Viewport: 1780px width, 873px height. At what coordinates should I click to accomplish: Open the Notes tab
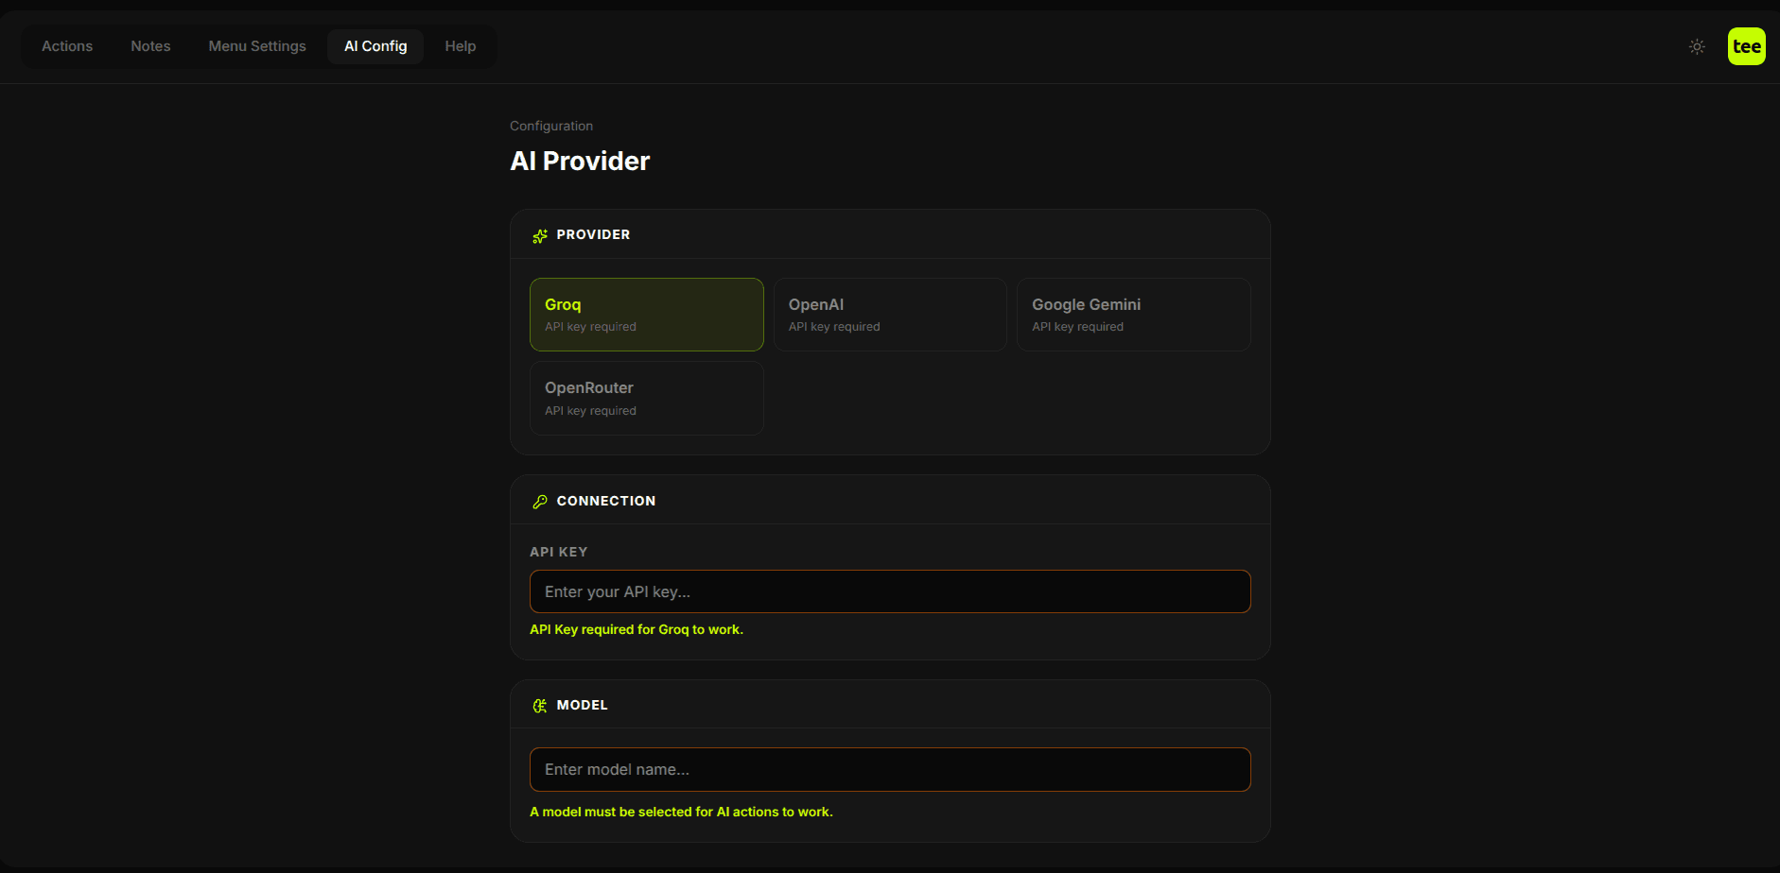pyautogui.click(x=150, y=46)
